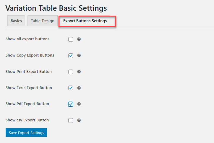Click help icon beside Show All export buttons
This screenshot has height=143, width=214.
pos(79,39)
